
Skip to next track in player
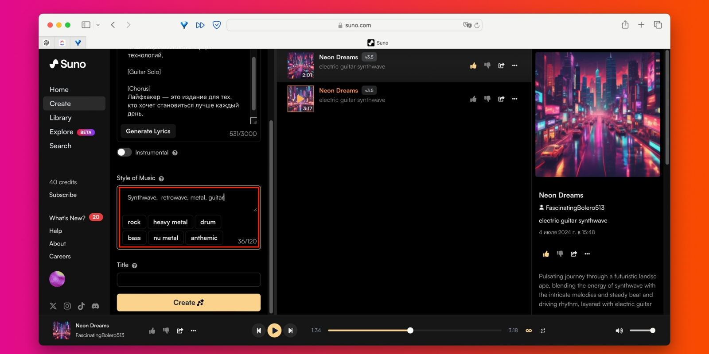290,331
